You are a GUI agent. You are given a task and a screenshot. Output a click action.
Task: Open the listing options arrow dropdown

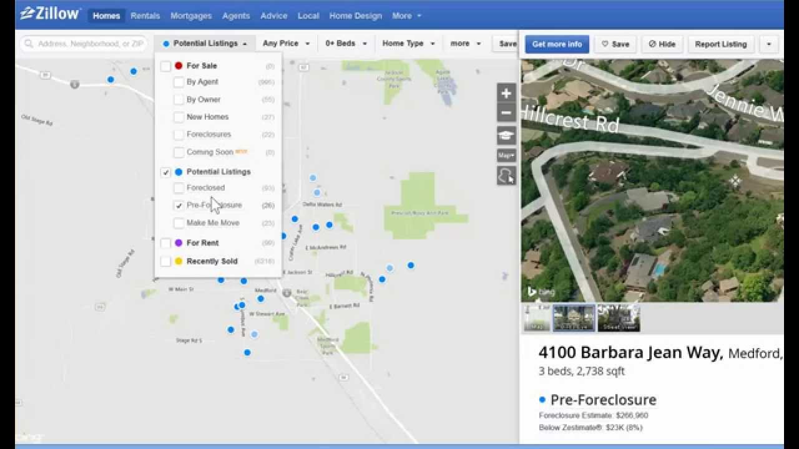769,44
